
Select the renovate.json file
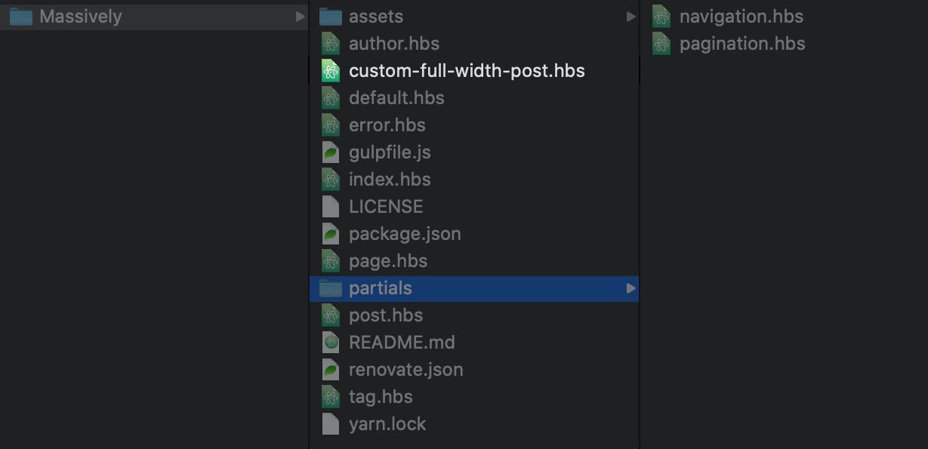pyautogui.click(x=405, y=370)
